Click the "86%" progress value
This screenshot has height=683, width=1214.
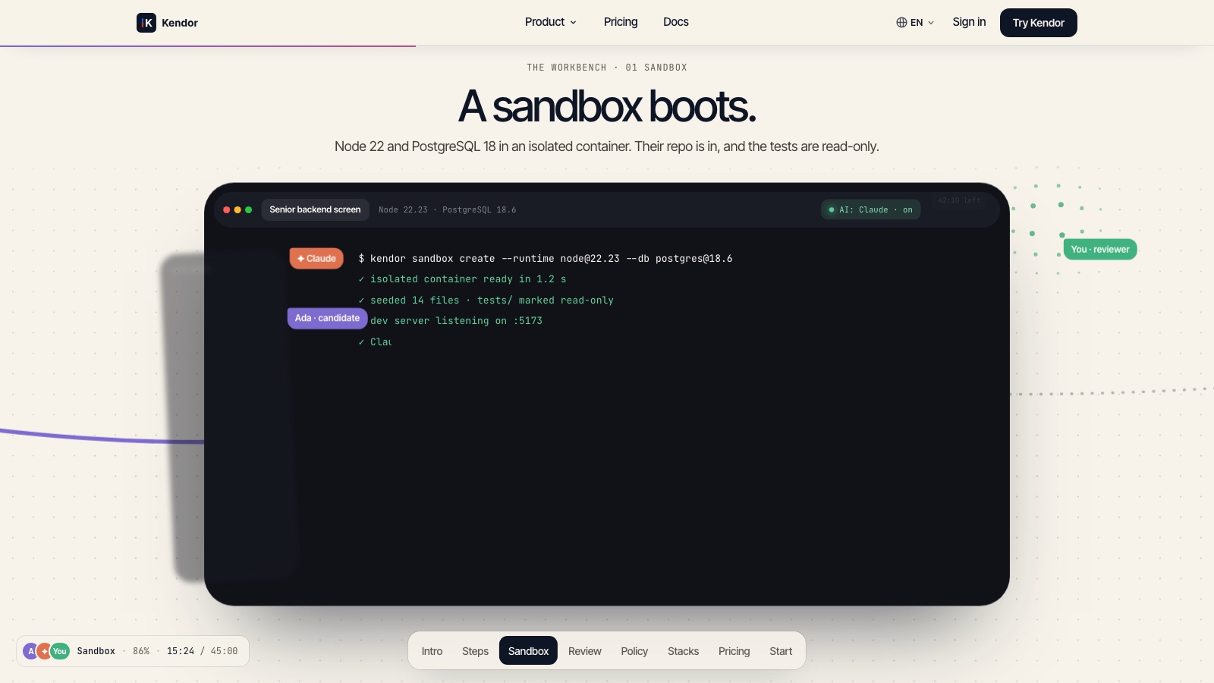point(141,651)
